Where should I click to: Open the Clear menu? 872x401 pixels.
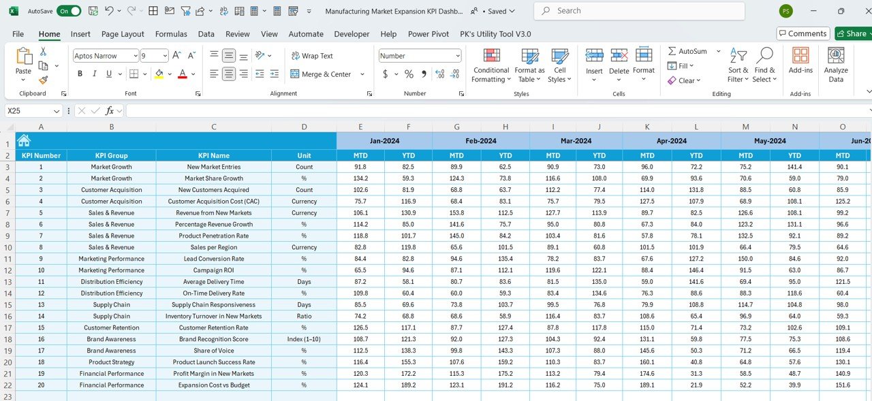(683, 80)
